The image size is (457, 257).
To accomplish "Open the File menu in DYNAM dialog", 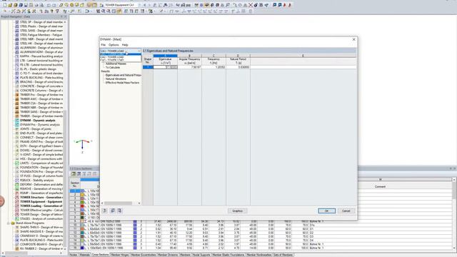I will 103,45.
